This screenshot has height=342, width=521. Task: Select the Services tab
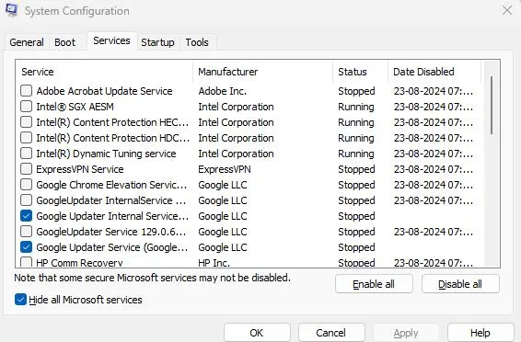pos(111,40)
